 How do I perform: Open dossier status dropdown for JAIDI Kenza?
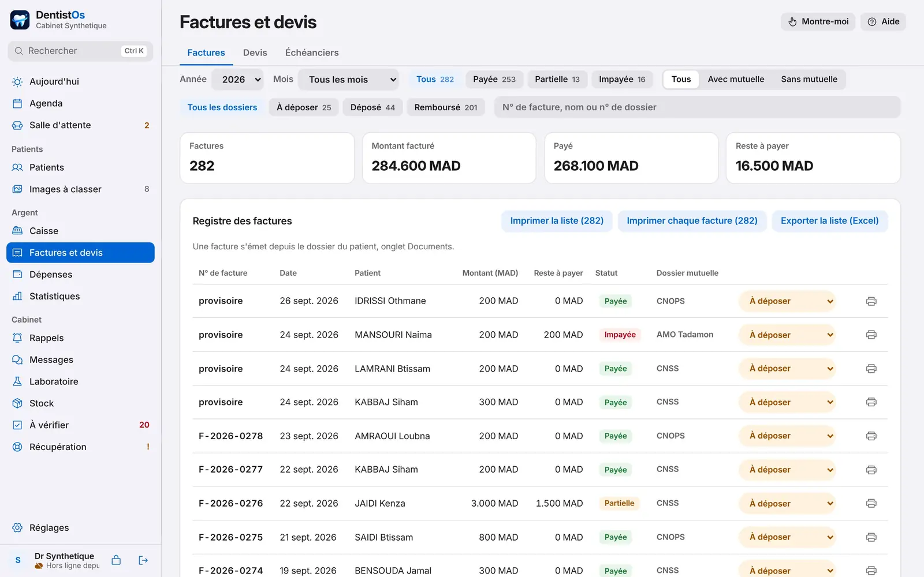point(787,504)
